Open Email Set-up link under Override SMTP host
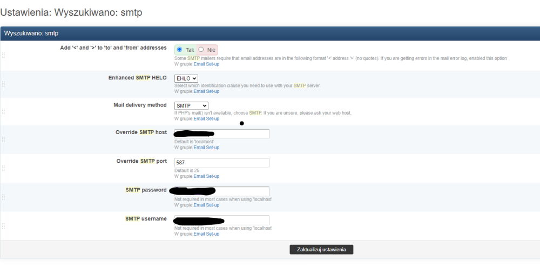The image size is (540, 267). pos(206,148)
